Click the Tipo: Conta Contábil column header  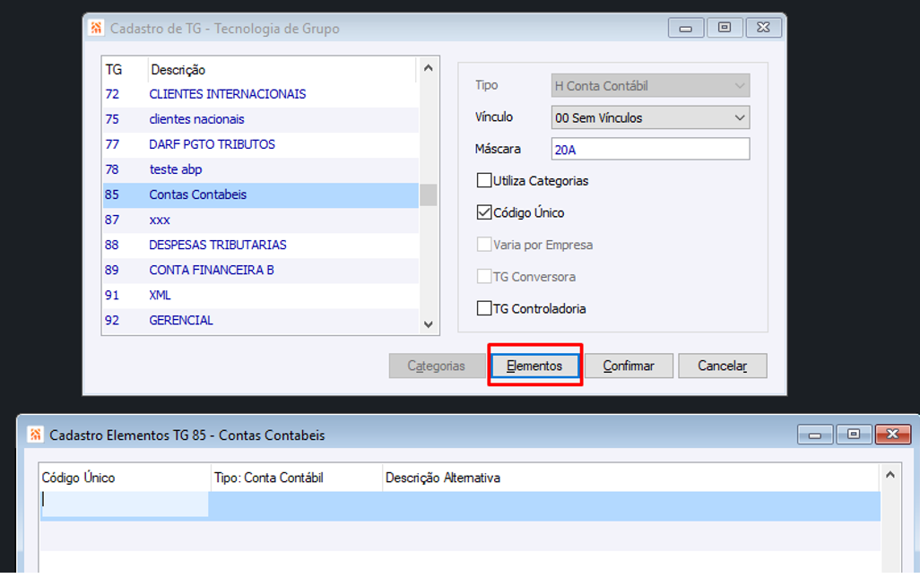296,478
